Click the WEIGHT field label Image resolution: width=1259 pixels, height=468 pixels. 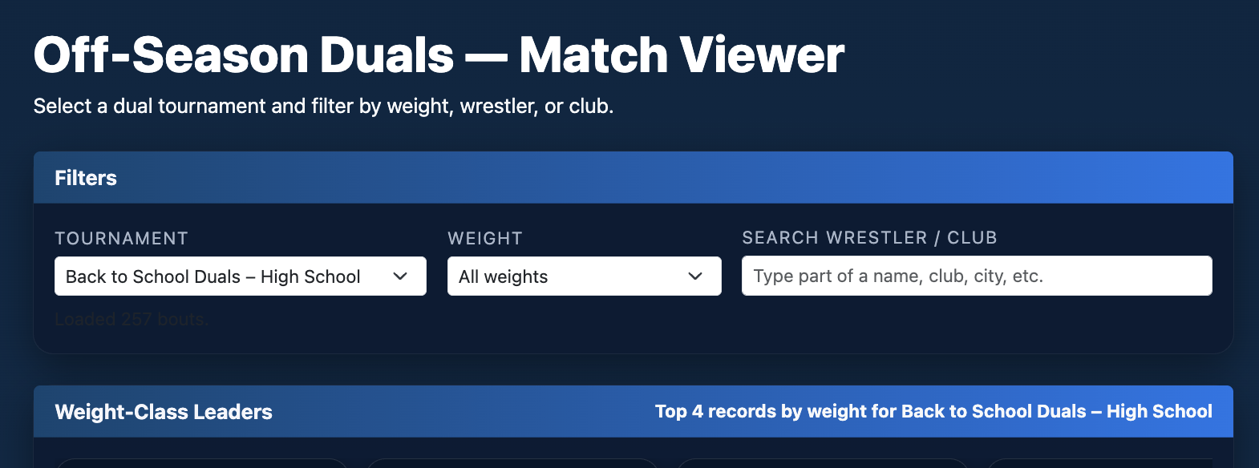pos(484,238)
